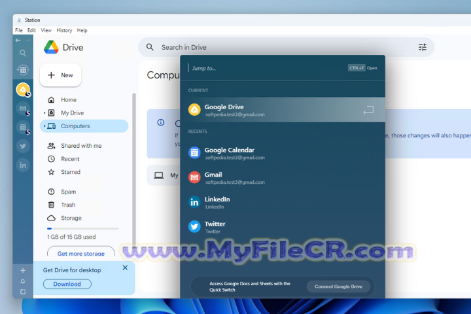Open notifications bell in sidebar
This screenshot has height=314, width=471.
(23, 281)
